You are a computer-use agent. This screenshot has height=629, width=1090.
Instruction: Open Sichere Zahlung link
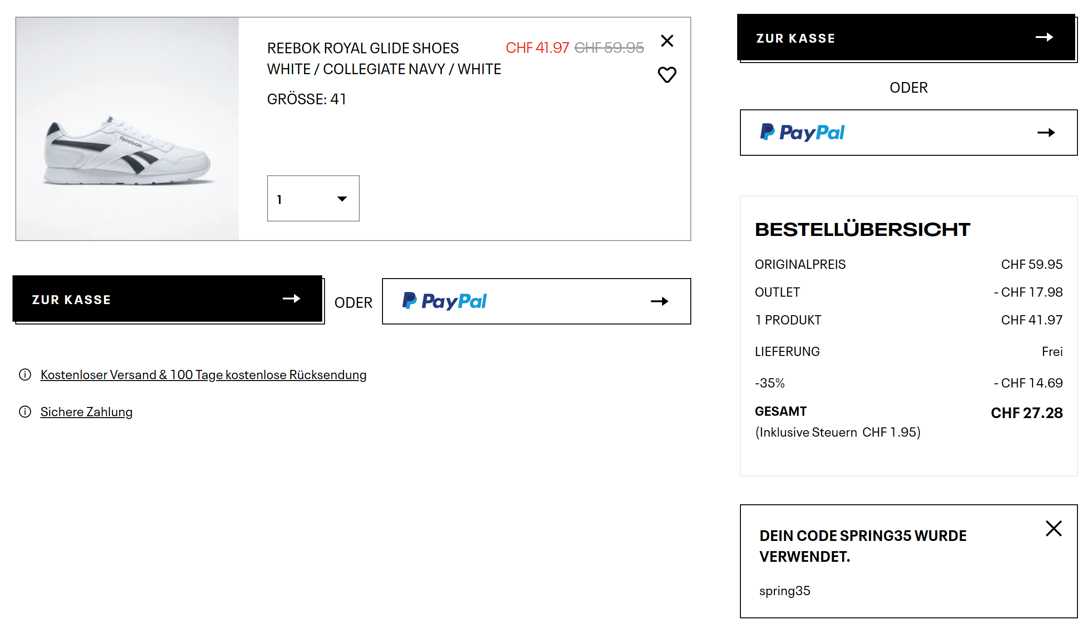click(86, 412)
